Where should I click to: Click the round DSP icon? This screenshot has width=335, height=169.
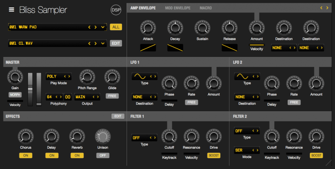click(116, 10)
